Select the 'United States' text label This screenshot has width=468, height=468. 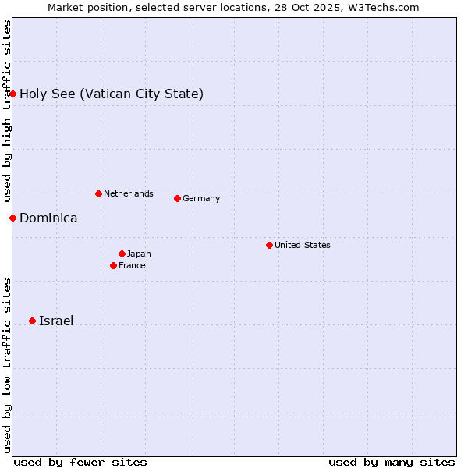302,245
